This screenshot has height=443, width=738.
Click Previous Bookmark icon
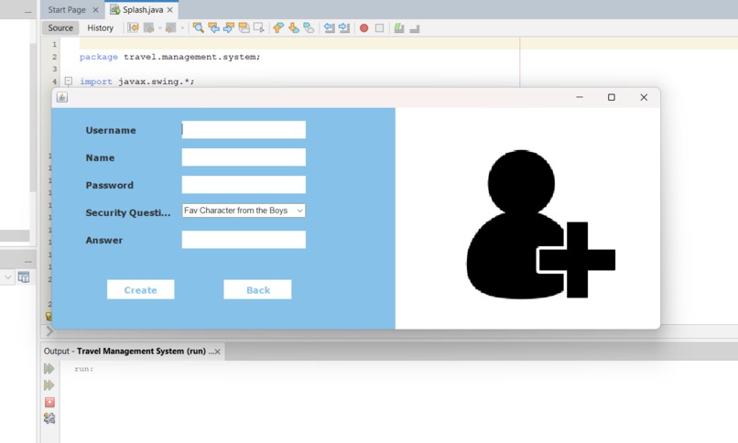click(x=278, y=27)
